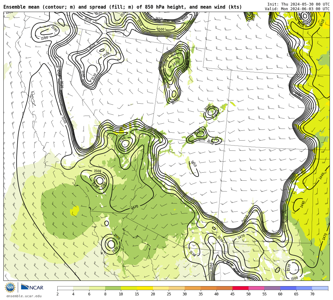Click the colorbar label 45
Image resolution: width=333 pixels, height=300 pixels.
tap(232, 294)
